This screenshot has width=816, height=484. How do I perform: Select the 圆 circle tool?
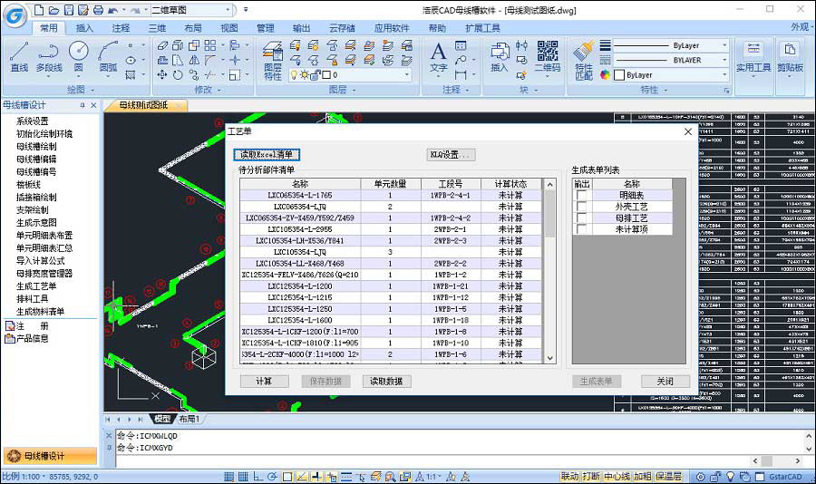click(79, 57)
